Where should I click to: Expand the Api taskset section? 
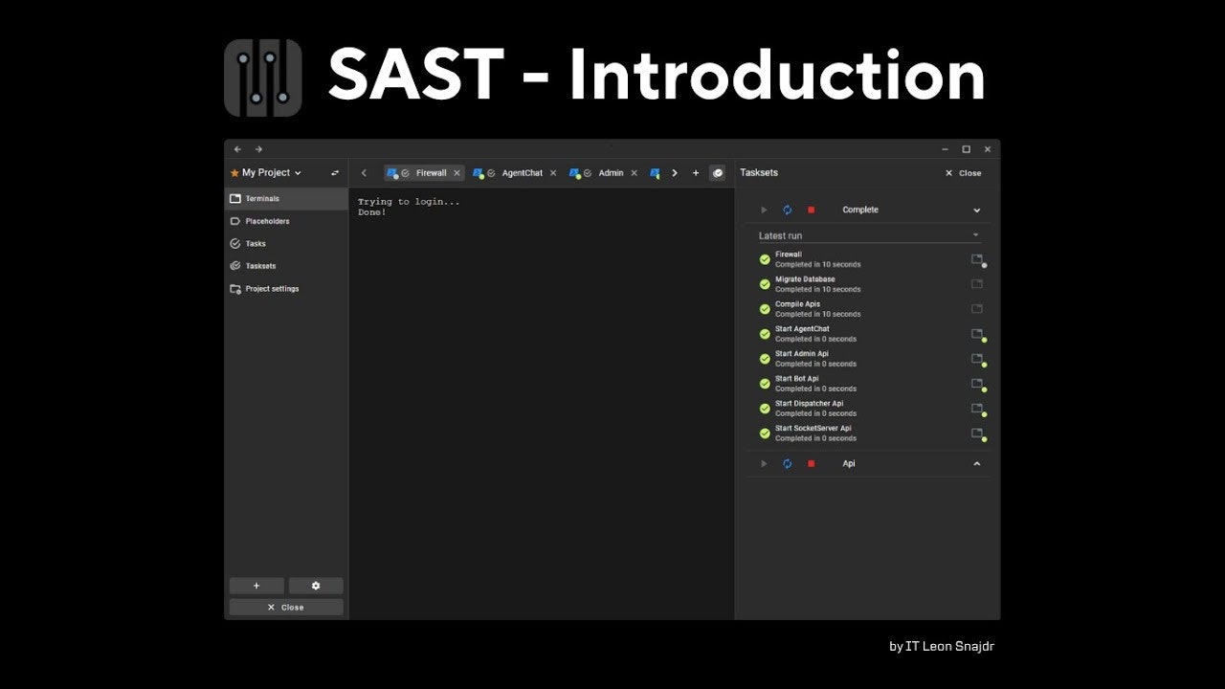[x=976, y=463]
